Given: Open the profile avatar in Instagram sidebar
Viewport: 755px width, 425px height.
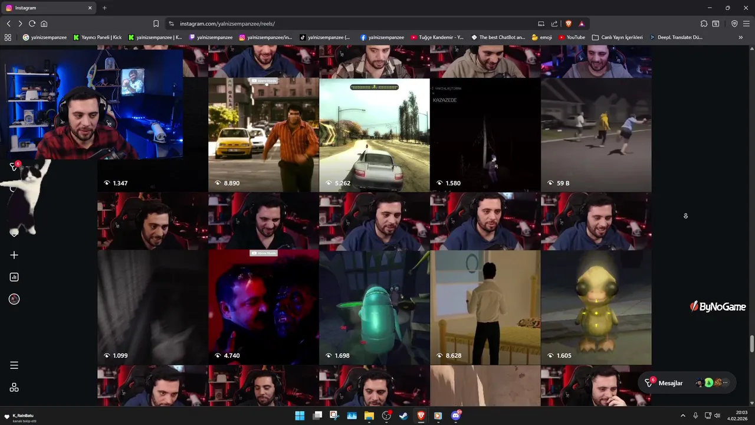Looking at the screenshot, I should (14, 299).
